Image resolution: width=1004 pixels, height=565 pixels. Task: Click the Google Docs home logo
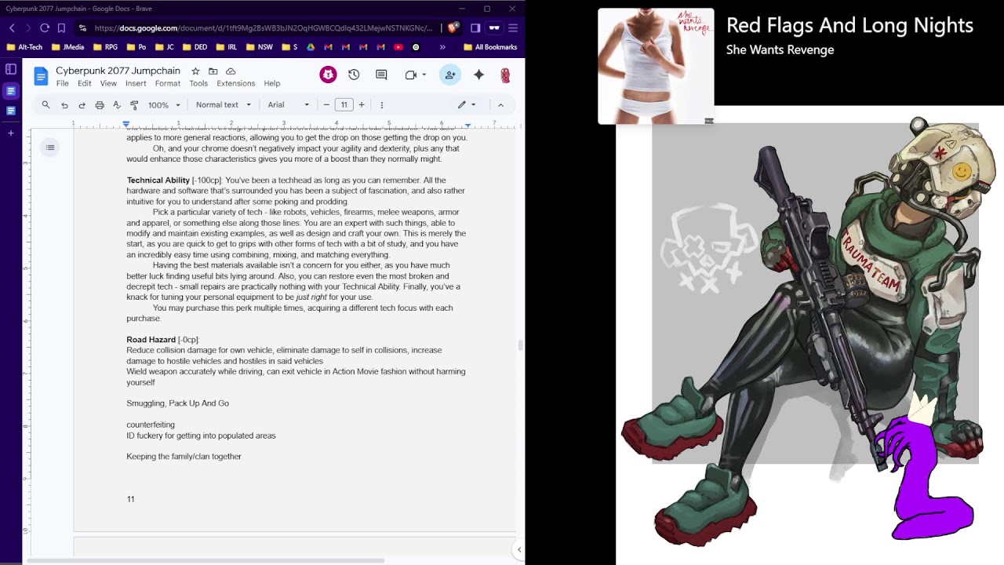click(x=41, y=76)
